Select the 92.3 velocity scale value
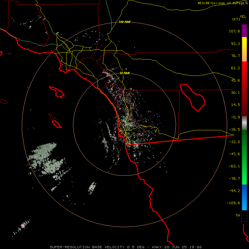The height and width of the screenshot is (249, 249). (235, 43)
